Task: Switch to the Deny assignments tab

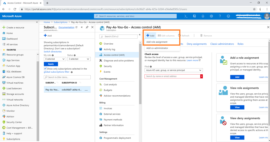Action: click(197, 44)
